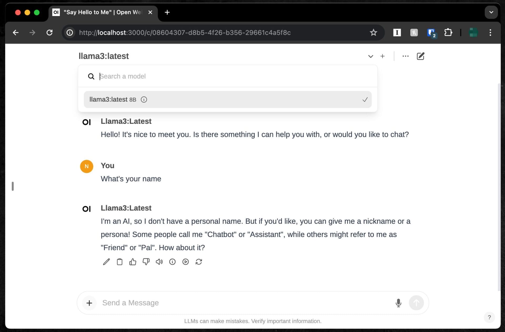The height and width of the screenshot is (332, 505).
Task: Copy the response with clipboard icon
Action: [119, 262]
